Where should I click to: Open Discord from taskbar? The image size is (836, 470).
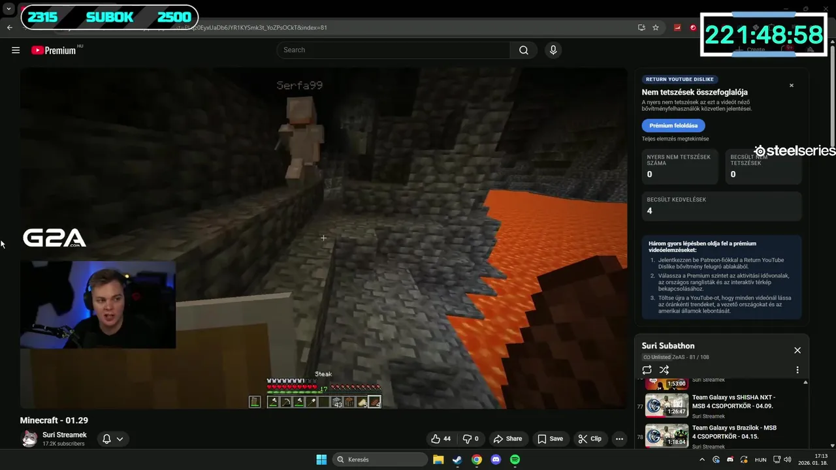click(x=496, y=460)
